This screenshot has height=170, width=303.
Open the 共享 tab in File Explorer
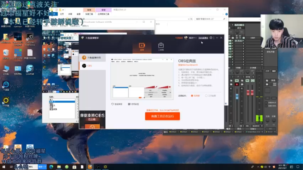coord(70,14)
